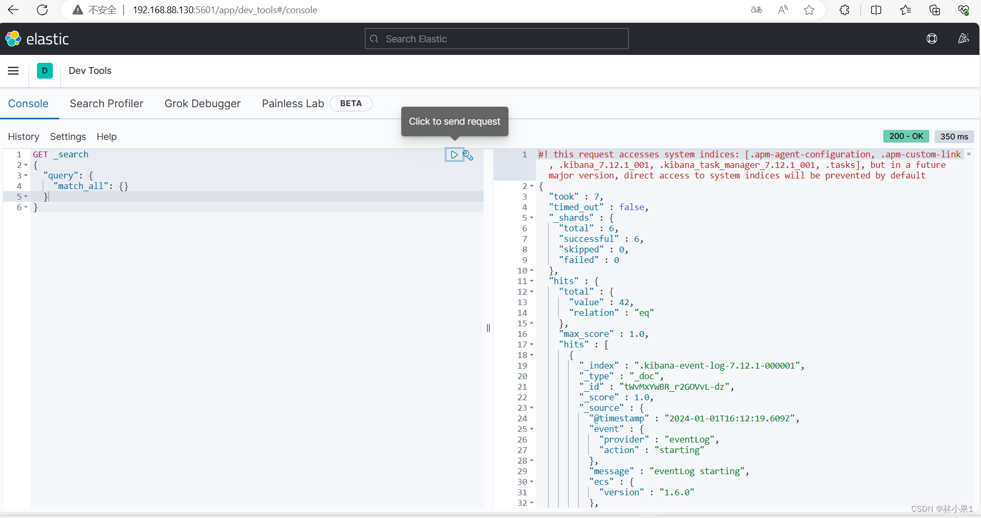Collapse query block fold at line 3
Viewport: 981px width, 518px height.
tap(26, 176)
